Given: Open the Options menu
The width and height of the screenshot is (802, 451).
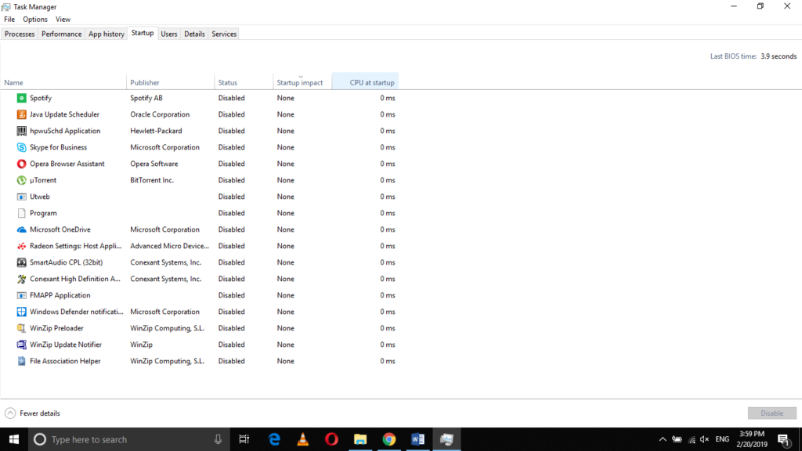Looking at the screenshot, I should [34, 20].
